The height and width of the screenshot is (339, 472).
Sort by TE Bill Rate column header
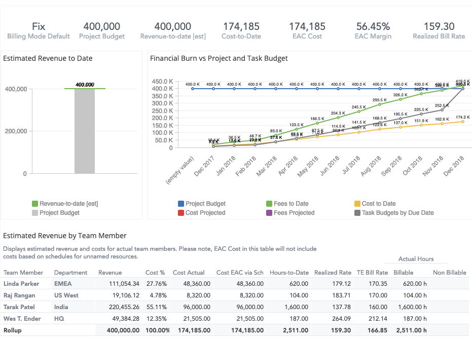(x=372, y=273)
